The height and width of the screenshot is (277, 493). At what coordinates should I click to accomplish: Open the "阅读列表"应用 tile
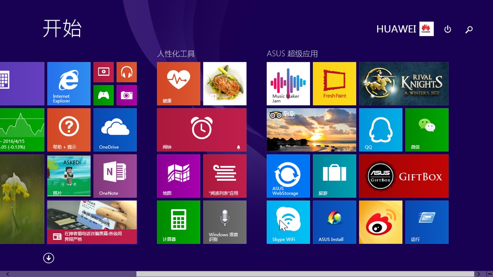225,176
